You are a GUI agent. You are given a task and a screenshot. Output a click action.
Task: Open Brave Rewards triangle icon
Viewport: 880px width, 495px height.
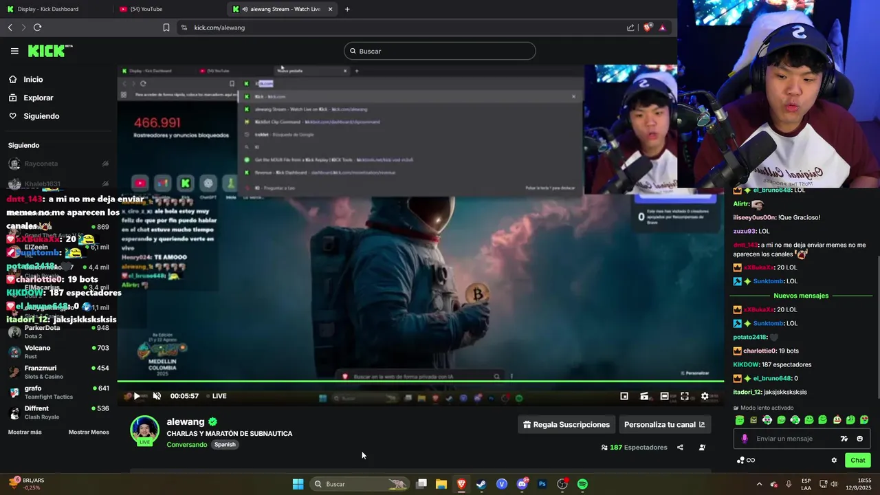(663, 27)
